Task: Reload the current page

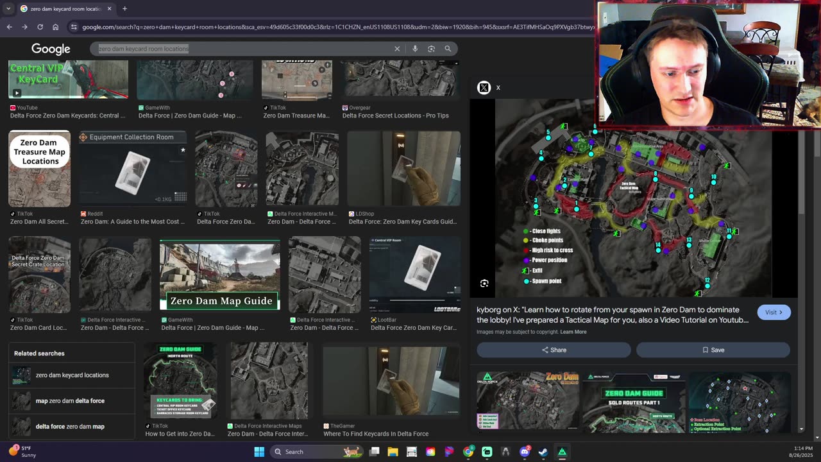Action: click(40, 27)
